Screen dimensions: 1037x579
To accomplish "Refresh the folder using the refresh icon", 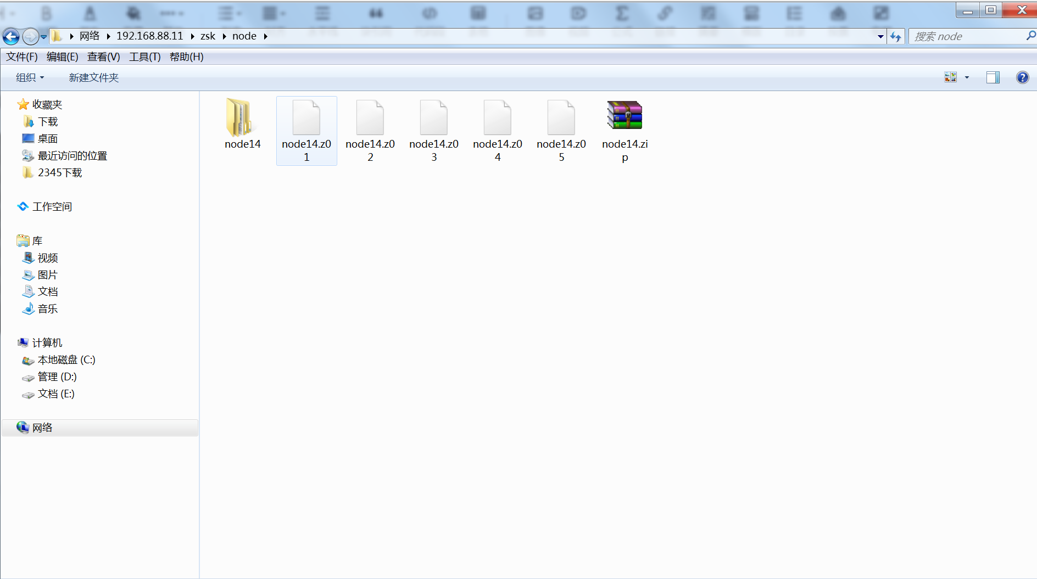I will (x=896, y=36).
